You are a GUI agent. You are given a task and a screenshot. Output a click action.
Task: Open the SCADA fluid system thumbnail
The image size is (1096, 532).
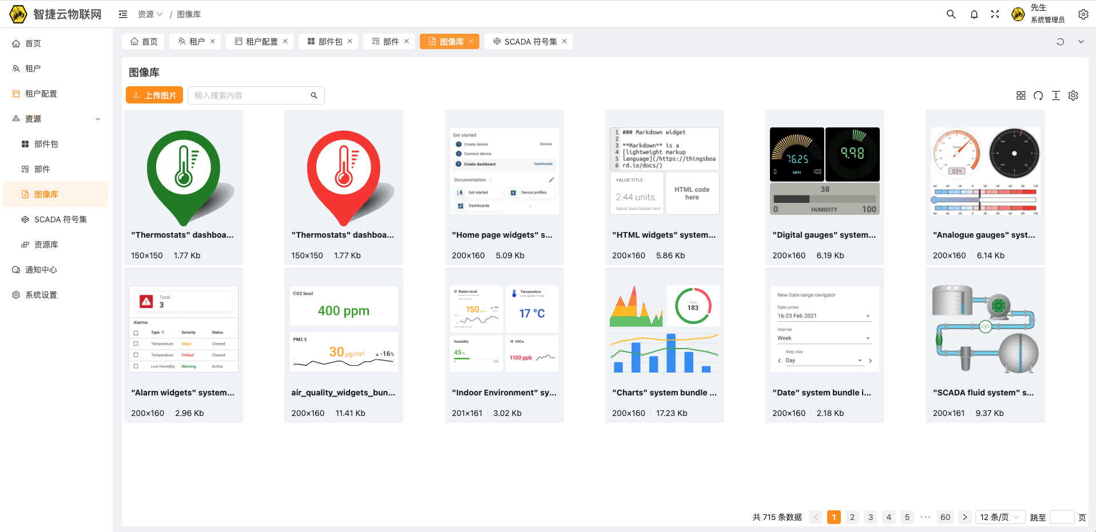click(986, 329)
